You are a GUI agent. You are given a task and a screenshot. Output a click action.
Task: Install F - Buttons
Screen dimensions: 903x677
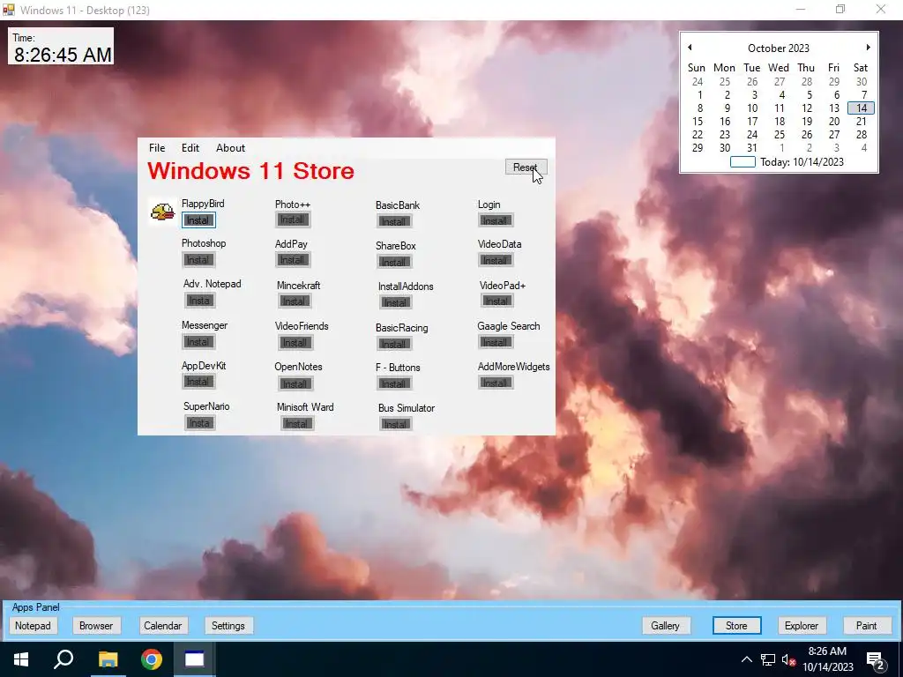pos(394,384)
